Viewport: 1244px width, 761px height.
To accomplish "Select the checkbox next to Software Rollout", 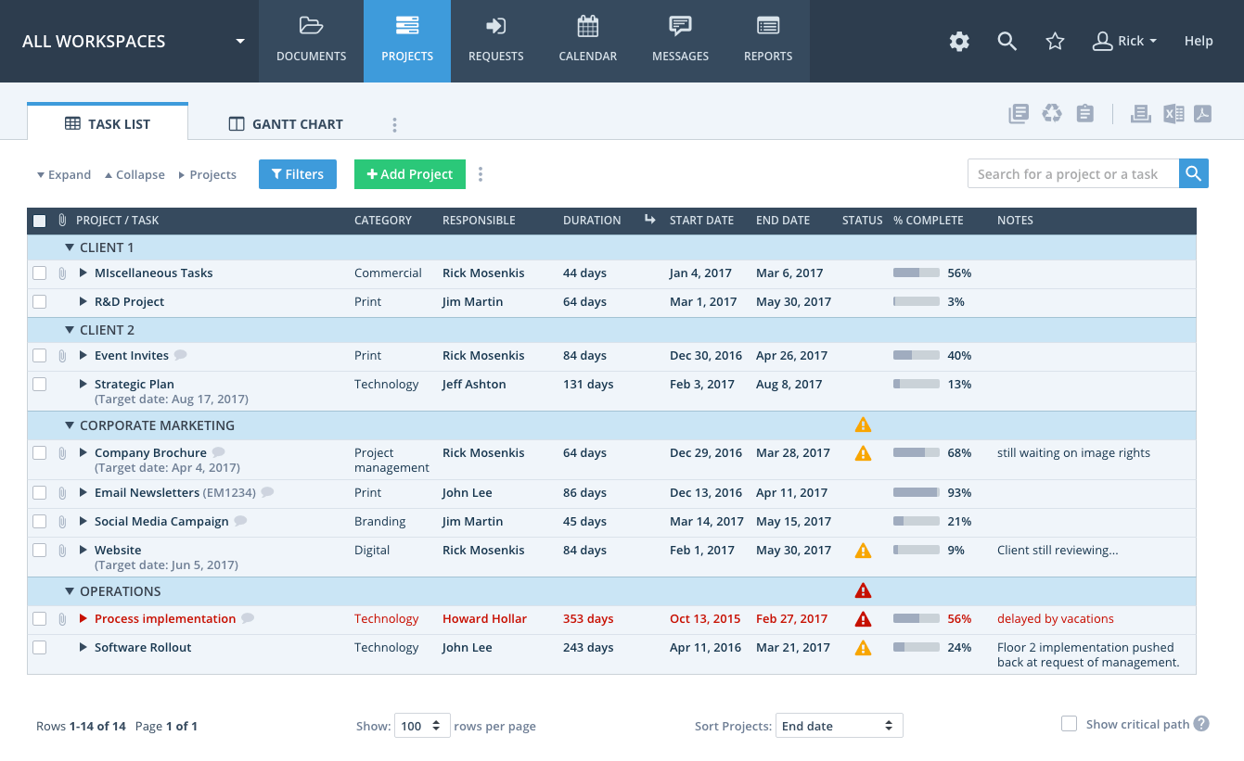I will point(39,647).
